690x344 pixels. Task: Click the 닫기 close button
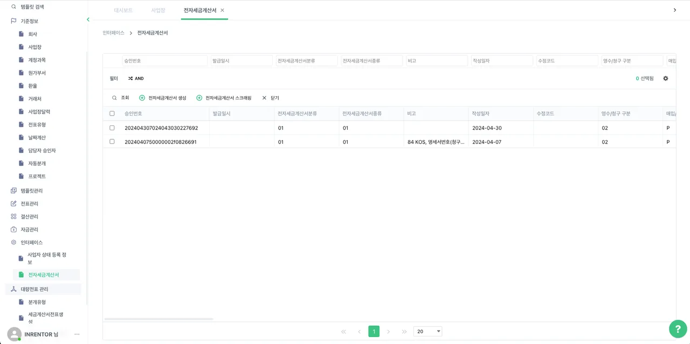tap(270, 98)
